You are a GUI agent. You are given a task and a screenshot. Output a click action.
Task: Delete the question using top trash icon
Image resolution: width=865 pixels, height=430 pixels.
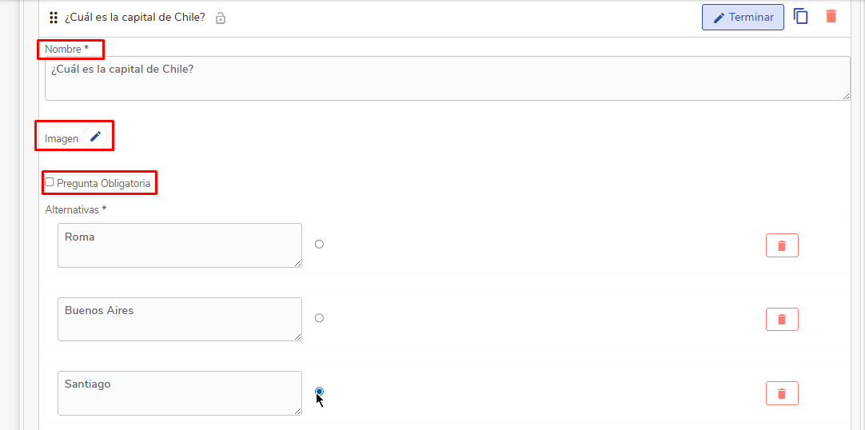point(831,16)
